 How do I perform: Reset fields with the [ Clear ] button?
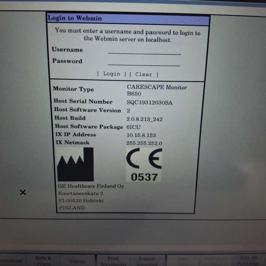tap(144, 74)
